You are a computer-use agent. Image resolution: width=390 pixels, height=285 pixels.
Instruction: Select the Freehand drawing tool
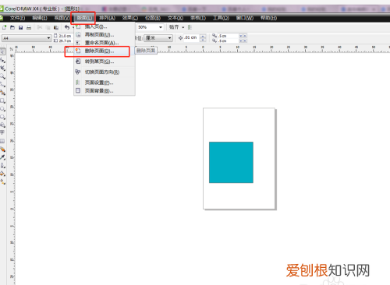(2, 84)
